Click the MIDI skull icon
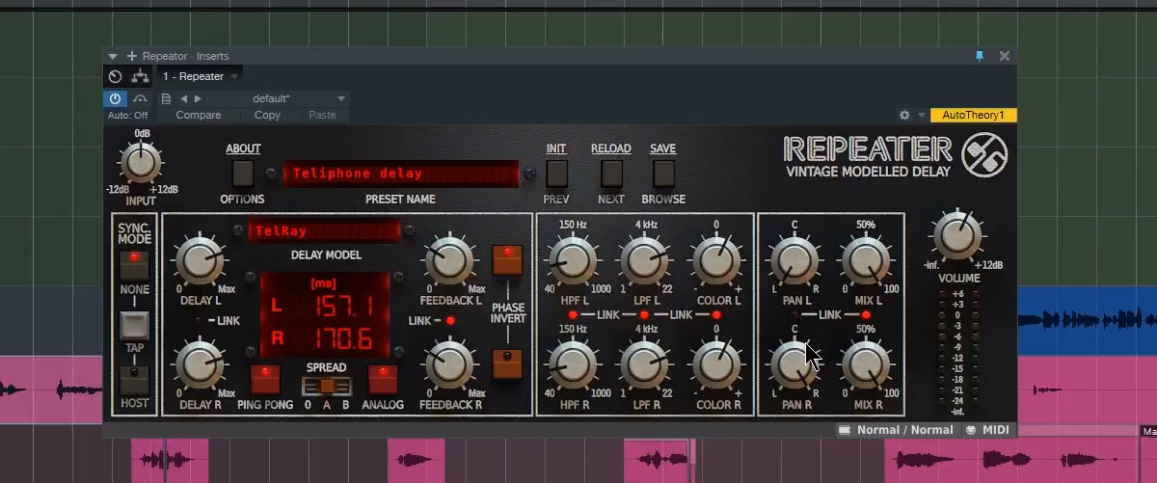This screenshot has width=1157, height=483. coord(971,430)
